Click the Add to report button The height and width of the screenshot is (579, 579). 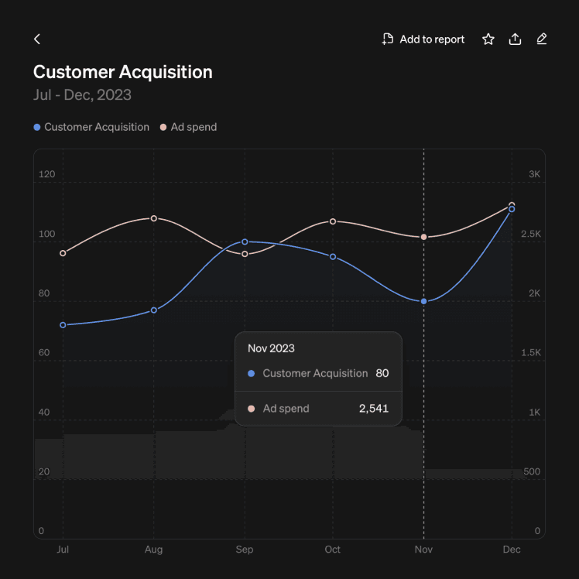click(423, 39)
